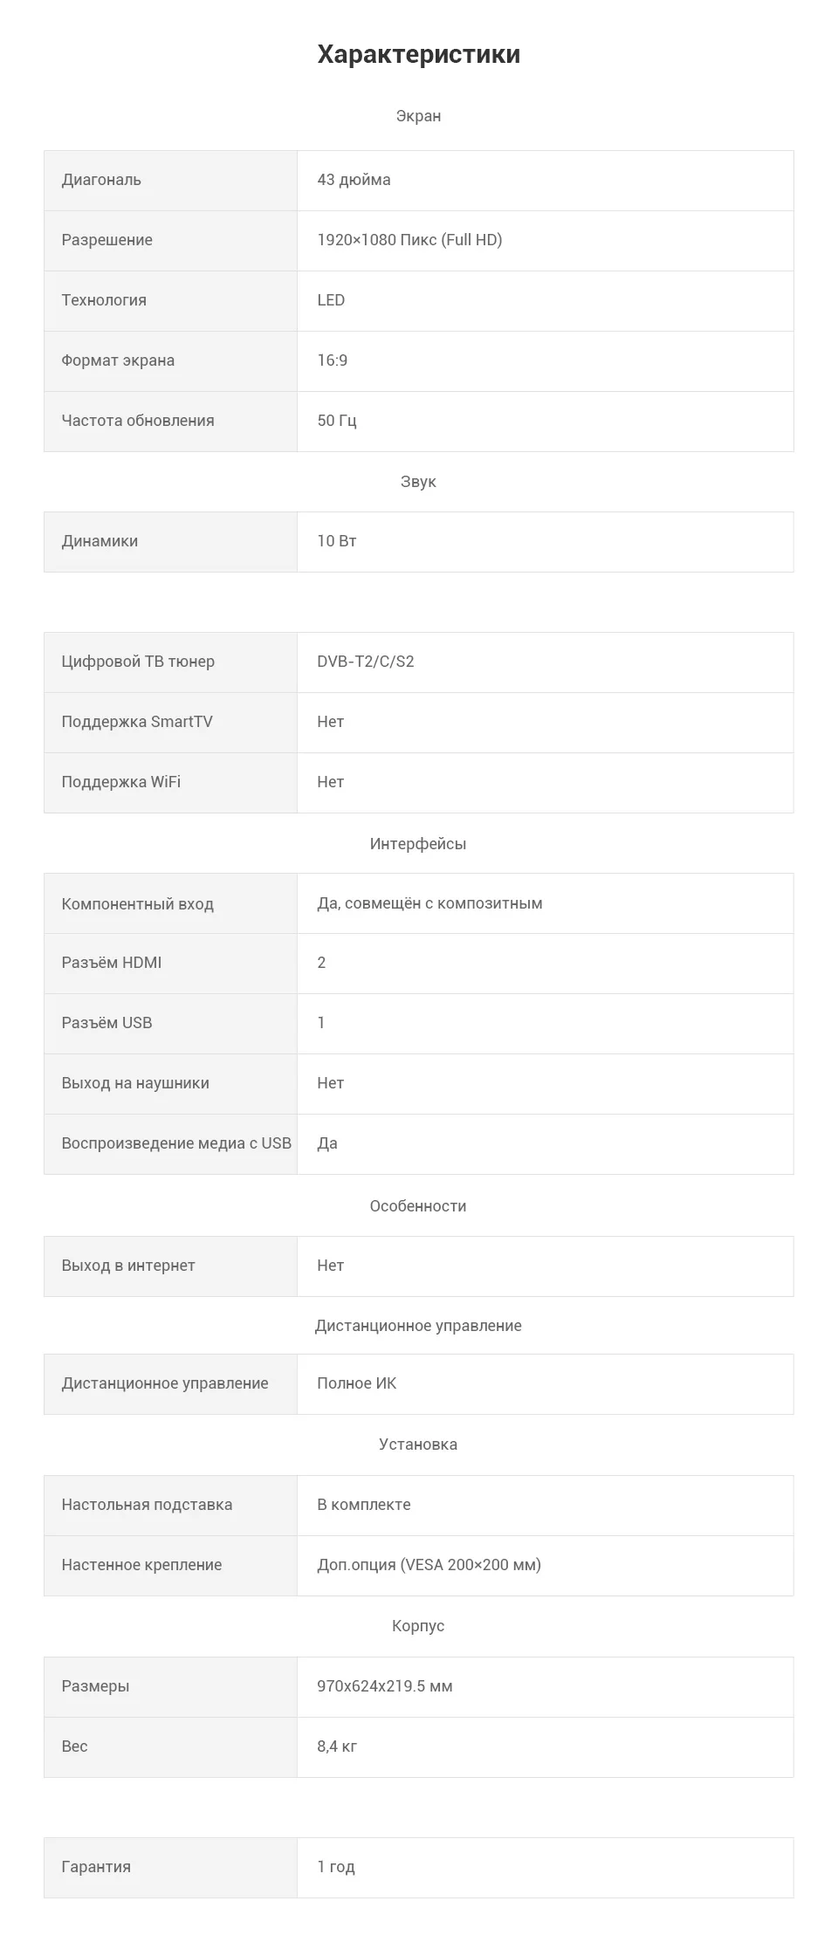Click the Диагональ row label
The height and width of the screenshot is (1942, 838).
coord(101,180)
